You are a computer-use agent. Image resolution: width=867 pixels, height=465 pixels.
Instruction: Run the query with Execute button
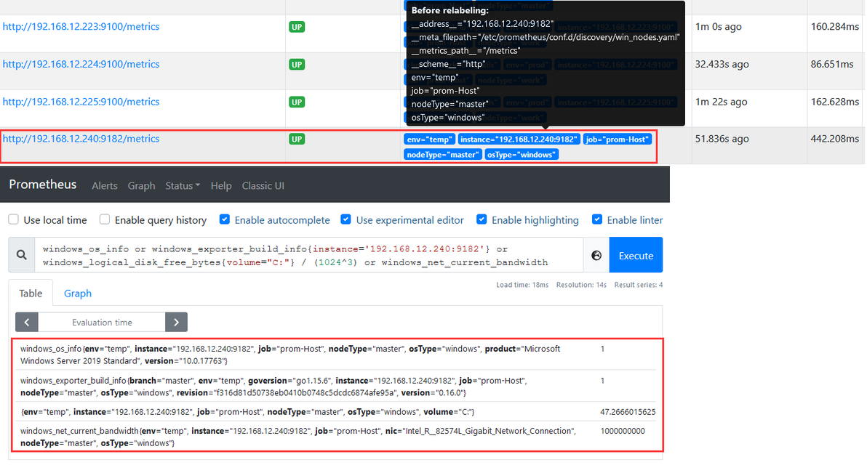coord(636,255)
